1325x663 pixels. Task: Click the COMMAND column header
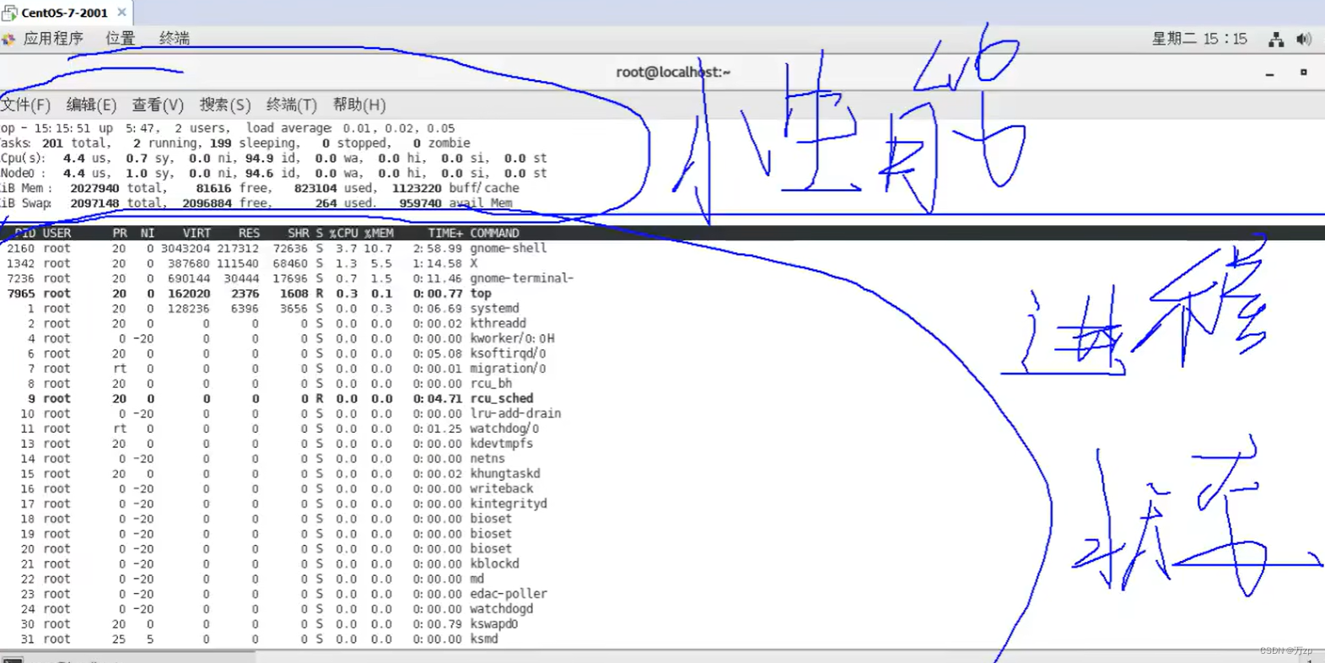(x=494, y=233)
